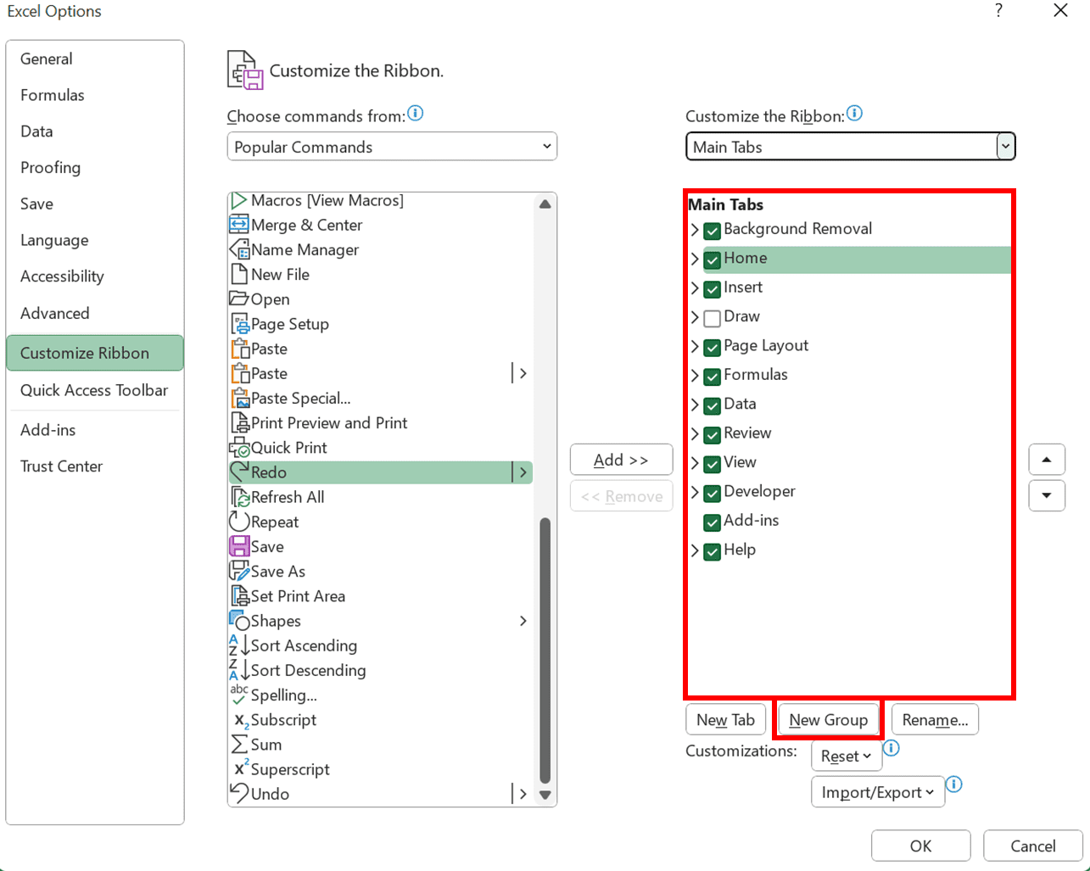This screenshot has height=871, width=1090.
Task: Expand the Home tab tree node
Action: coord(694,259)
